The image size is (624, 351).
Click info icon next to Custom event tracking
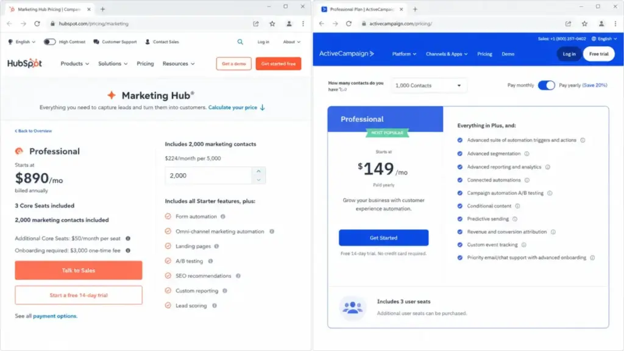tap(523, 245)
